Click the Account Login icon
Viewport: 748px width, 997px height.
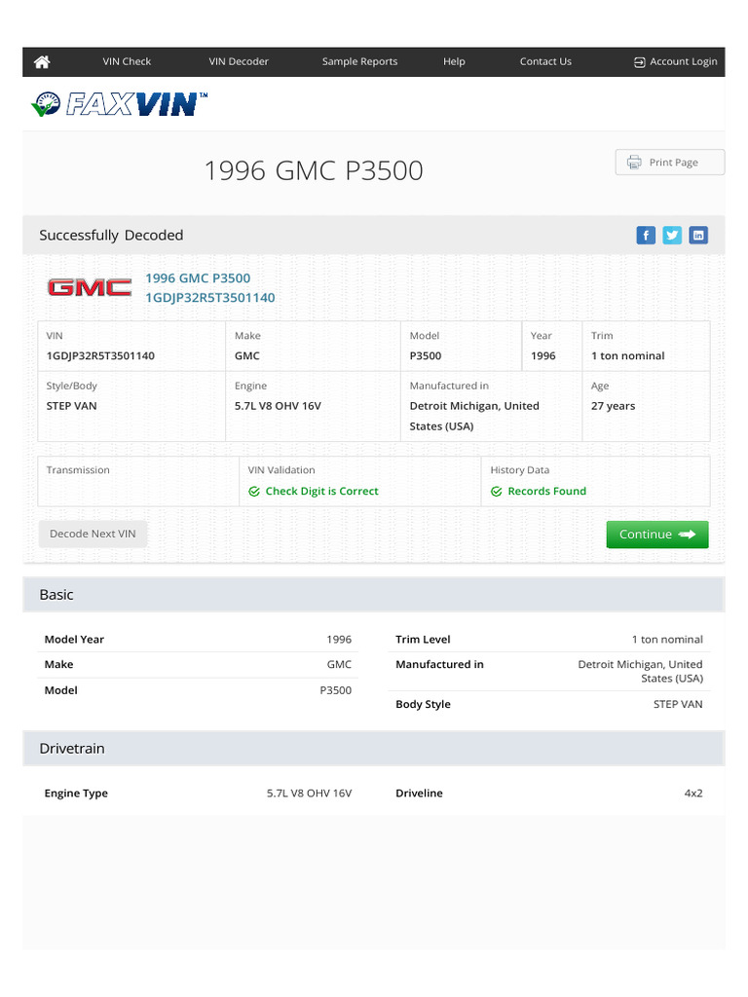pyautogui.click(x=640, y=62)
